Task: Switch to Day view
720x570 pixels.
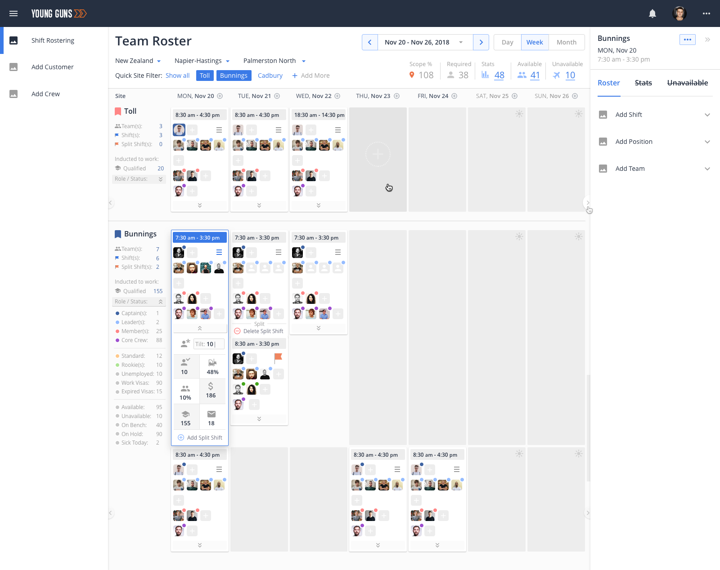Action: coord(508,42)
